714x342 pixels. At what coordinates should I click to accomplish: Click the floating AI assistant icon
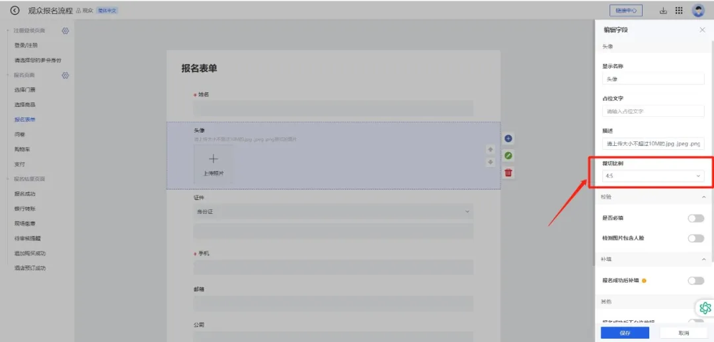click(x=705, y=308)
